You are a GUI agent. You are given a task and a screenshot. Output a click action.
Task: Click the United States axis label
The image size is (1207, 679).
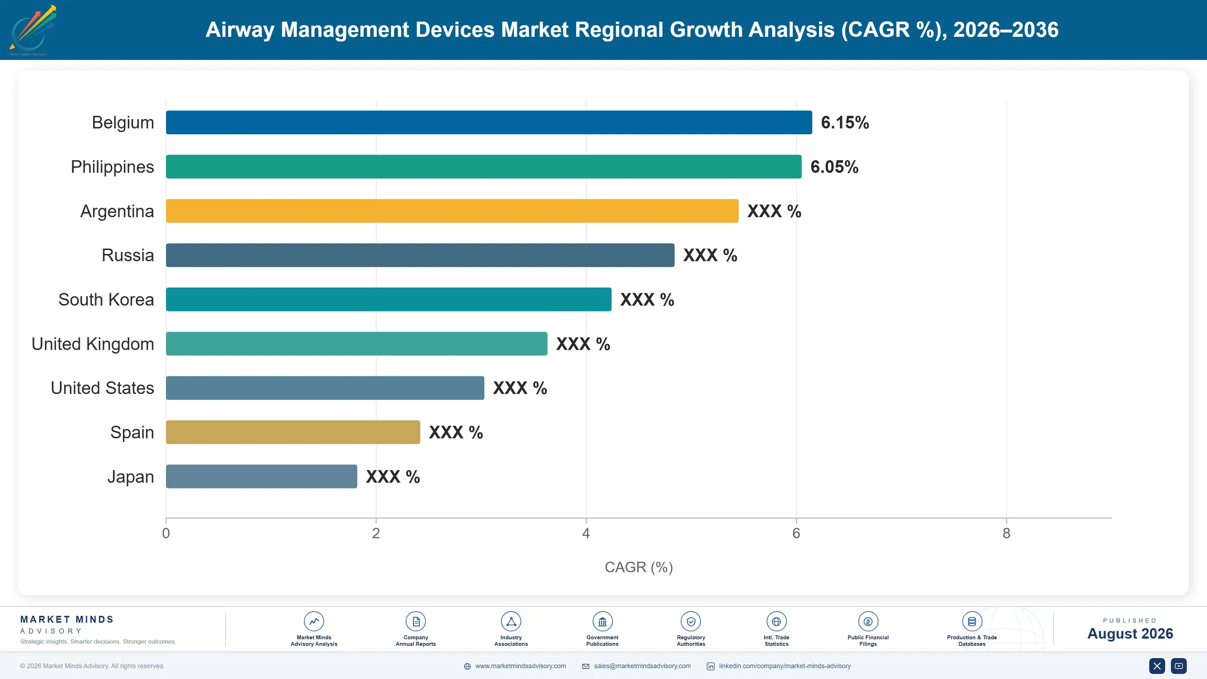(x=103, y=388)
